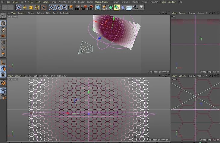Select the Move tool in toolbar
This screenshot has width=220, height=143.
point(24,8)
